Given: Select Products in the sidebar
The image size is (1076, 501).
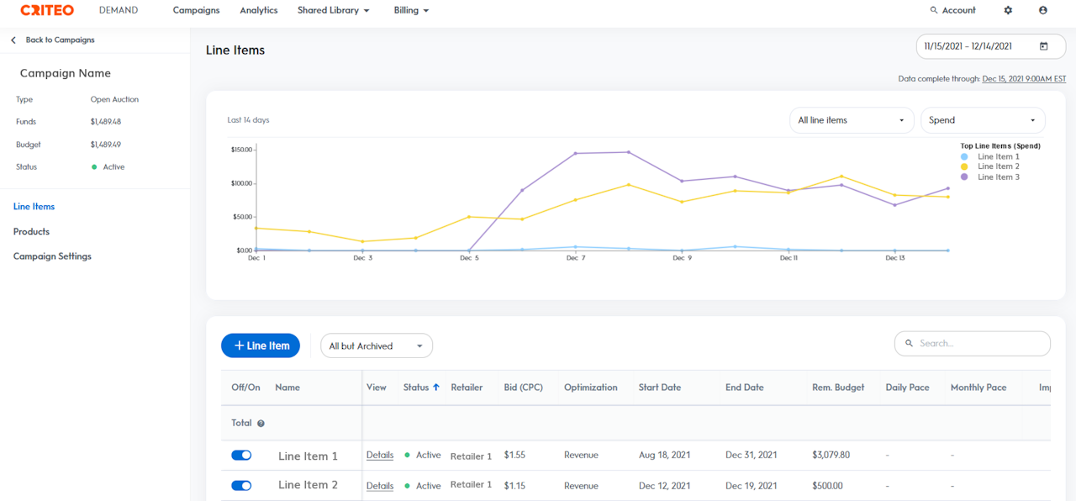Looking at the screenshot, I should pos(31,231).
